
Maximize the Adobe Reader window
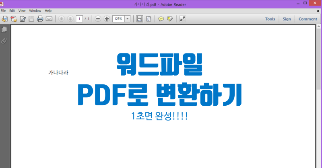click(305, 3)
